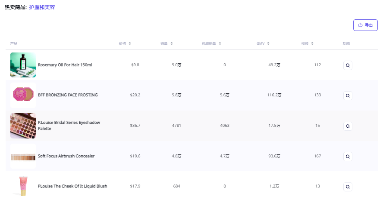Open pink liquid blush tube thumbnail
The height and width of the screenshot is (200, 383).
click(23, 186)
